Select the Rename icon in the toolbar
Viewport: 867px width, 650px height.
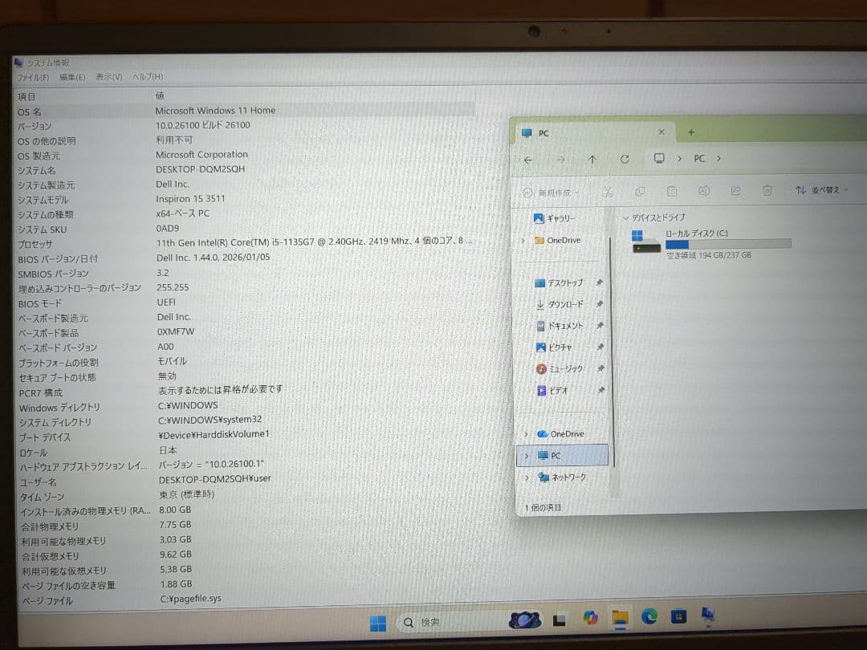(x=704, y=190)
